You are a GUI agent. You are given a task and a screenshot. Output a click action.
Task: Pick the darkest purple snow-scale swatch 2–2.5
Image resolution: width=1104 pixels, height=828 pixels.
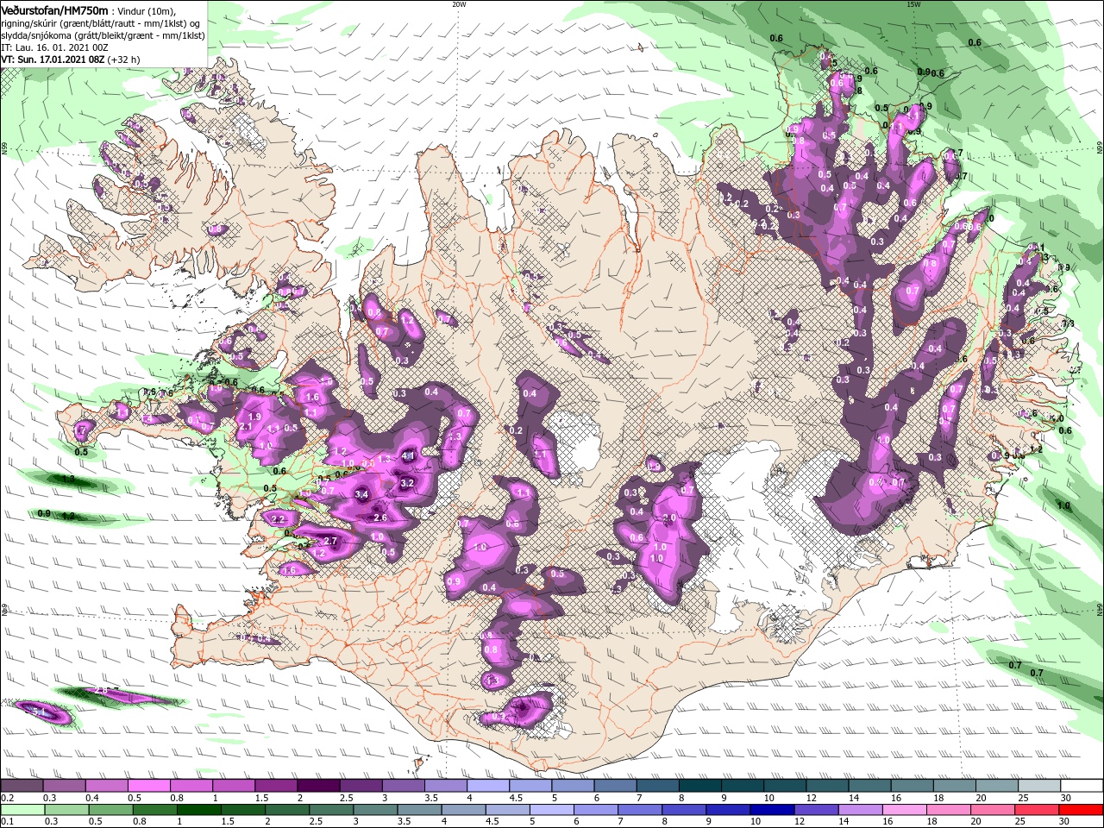(x=318, y=786)
